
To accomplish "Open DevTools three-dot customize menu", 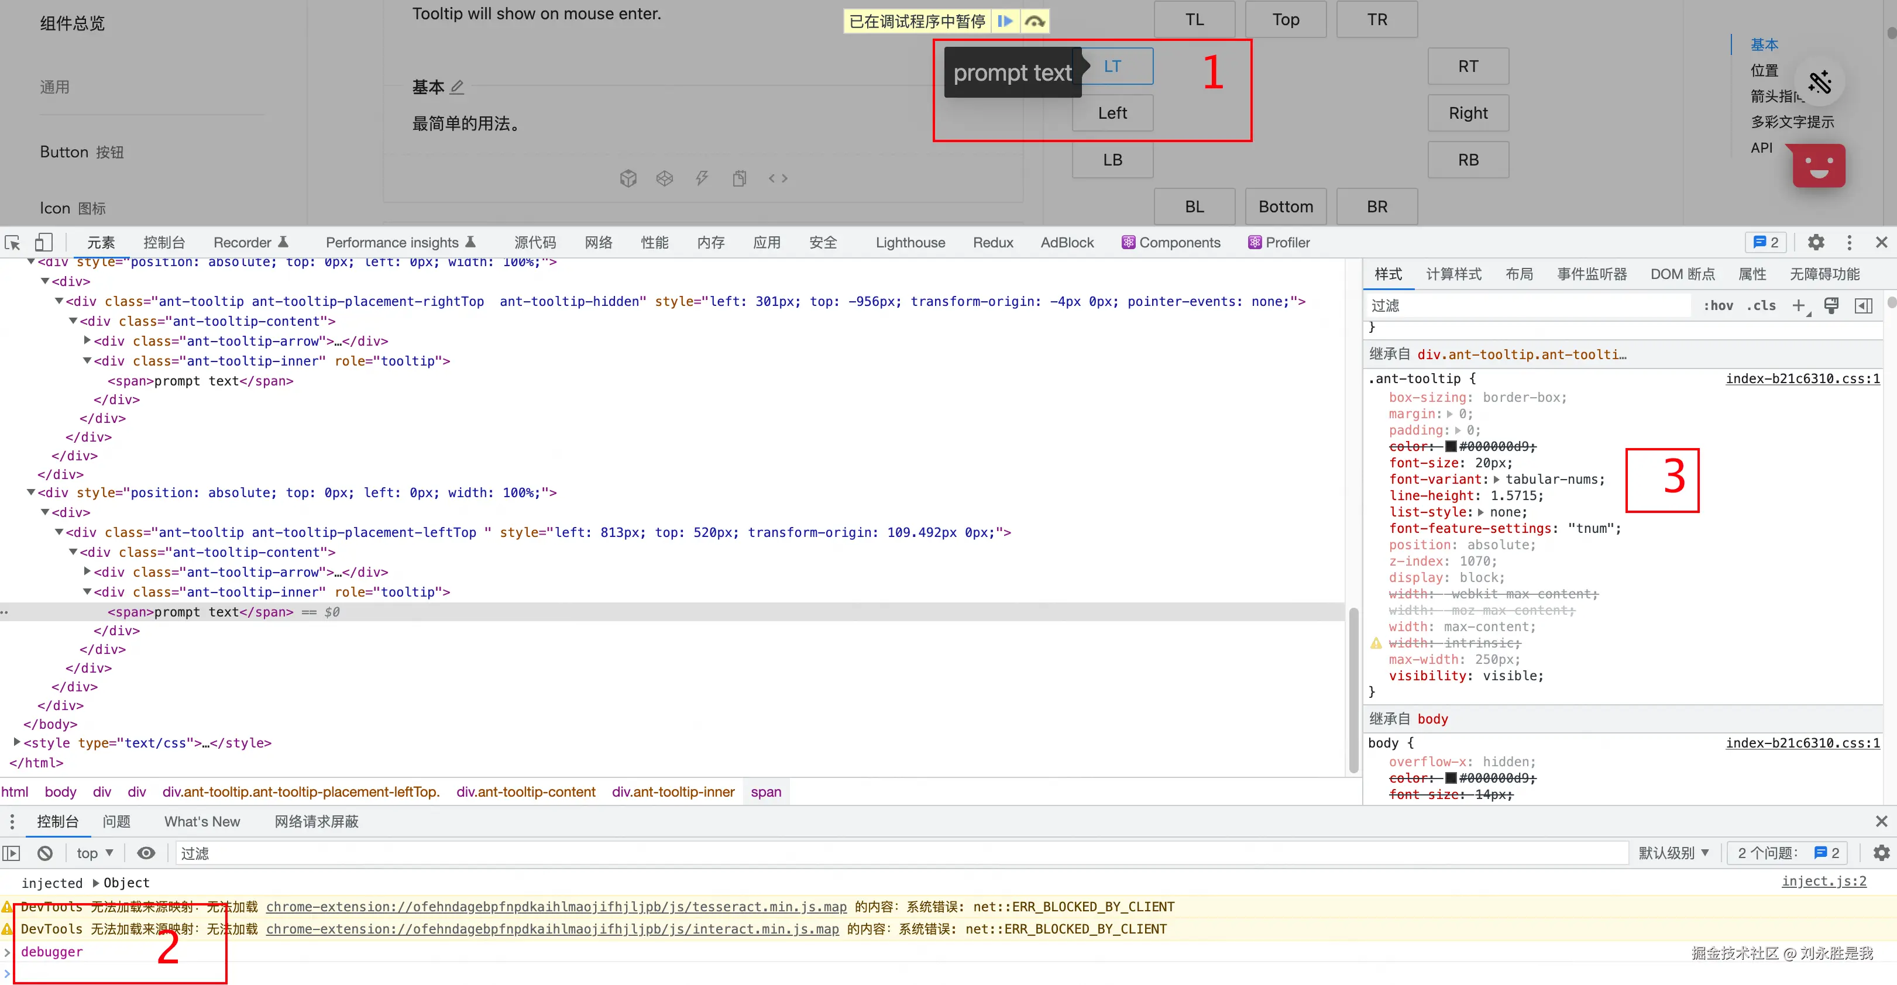I will click(x=1849, y=242).
